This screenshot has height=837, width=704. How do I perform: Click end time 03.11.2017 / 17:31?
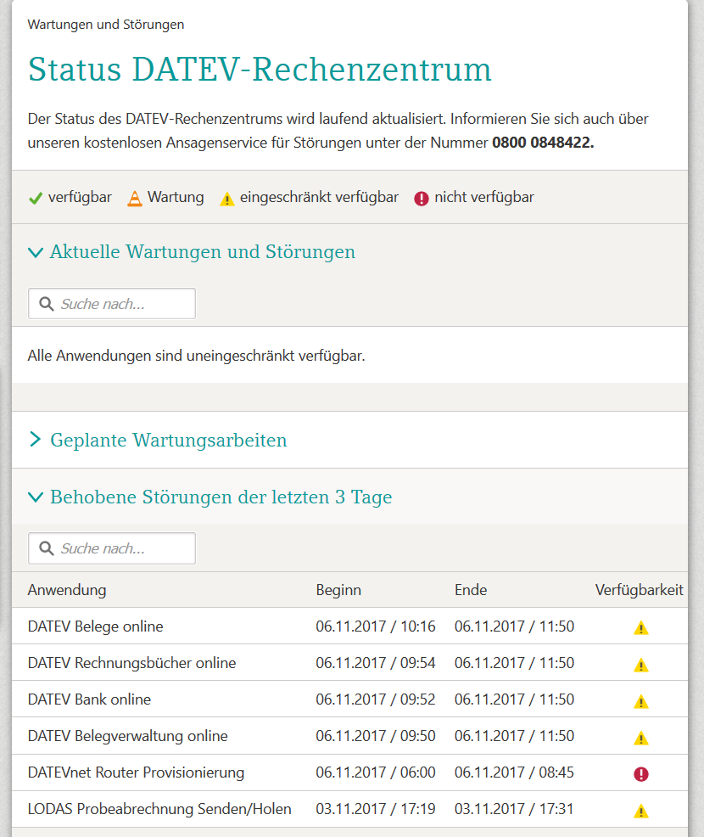pyautogui.click(x=514, y=809)
